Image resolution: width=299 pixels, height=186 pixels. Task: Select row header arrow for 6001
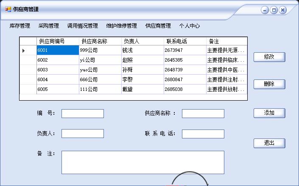(28, 50)
